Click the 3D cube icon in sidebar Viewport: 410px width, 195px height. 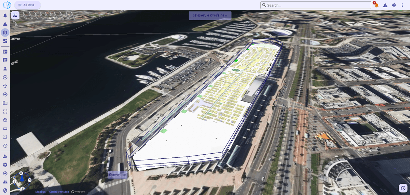[5, 120]
